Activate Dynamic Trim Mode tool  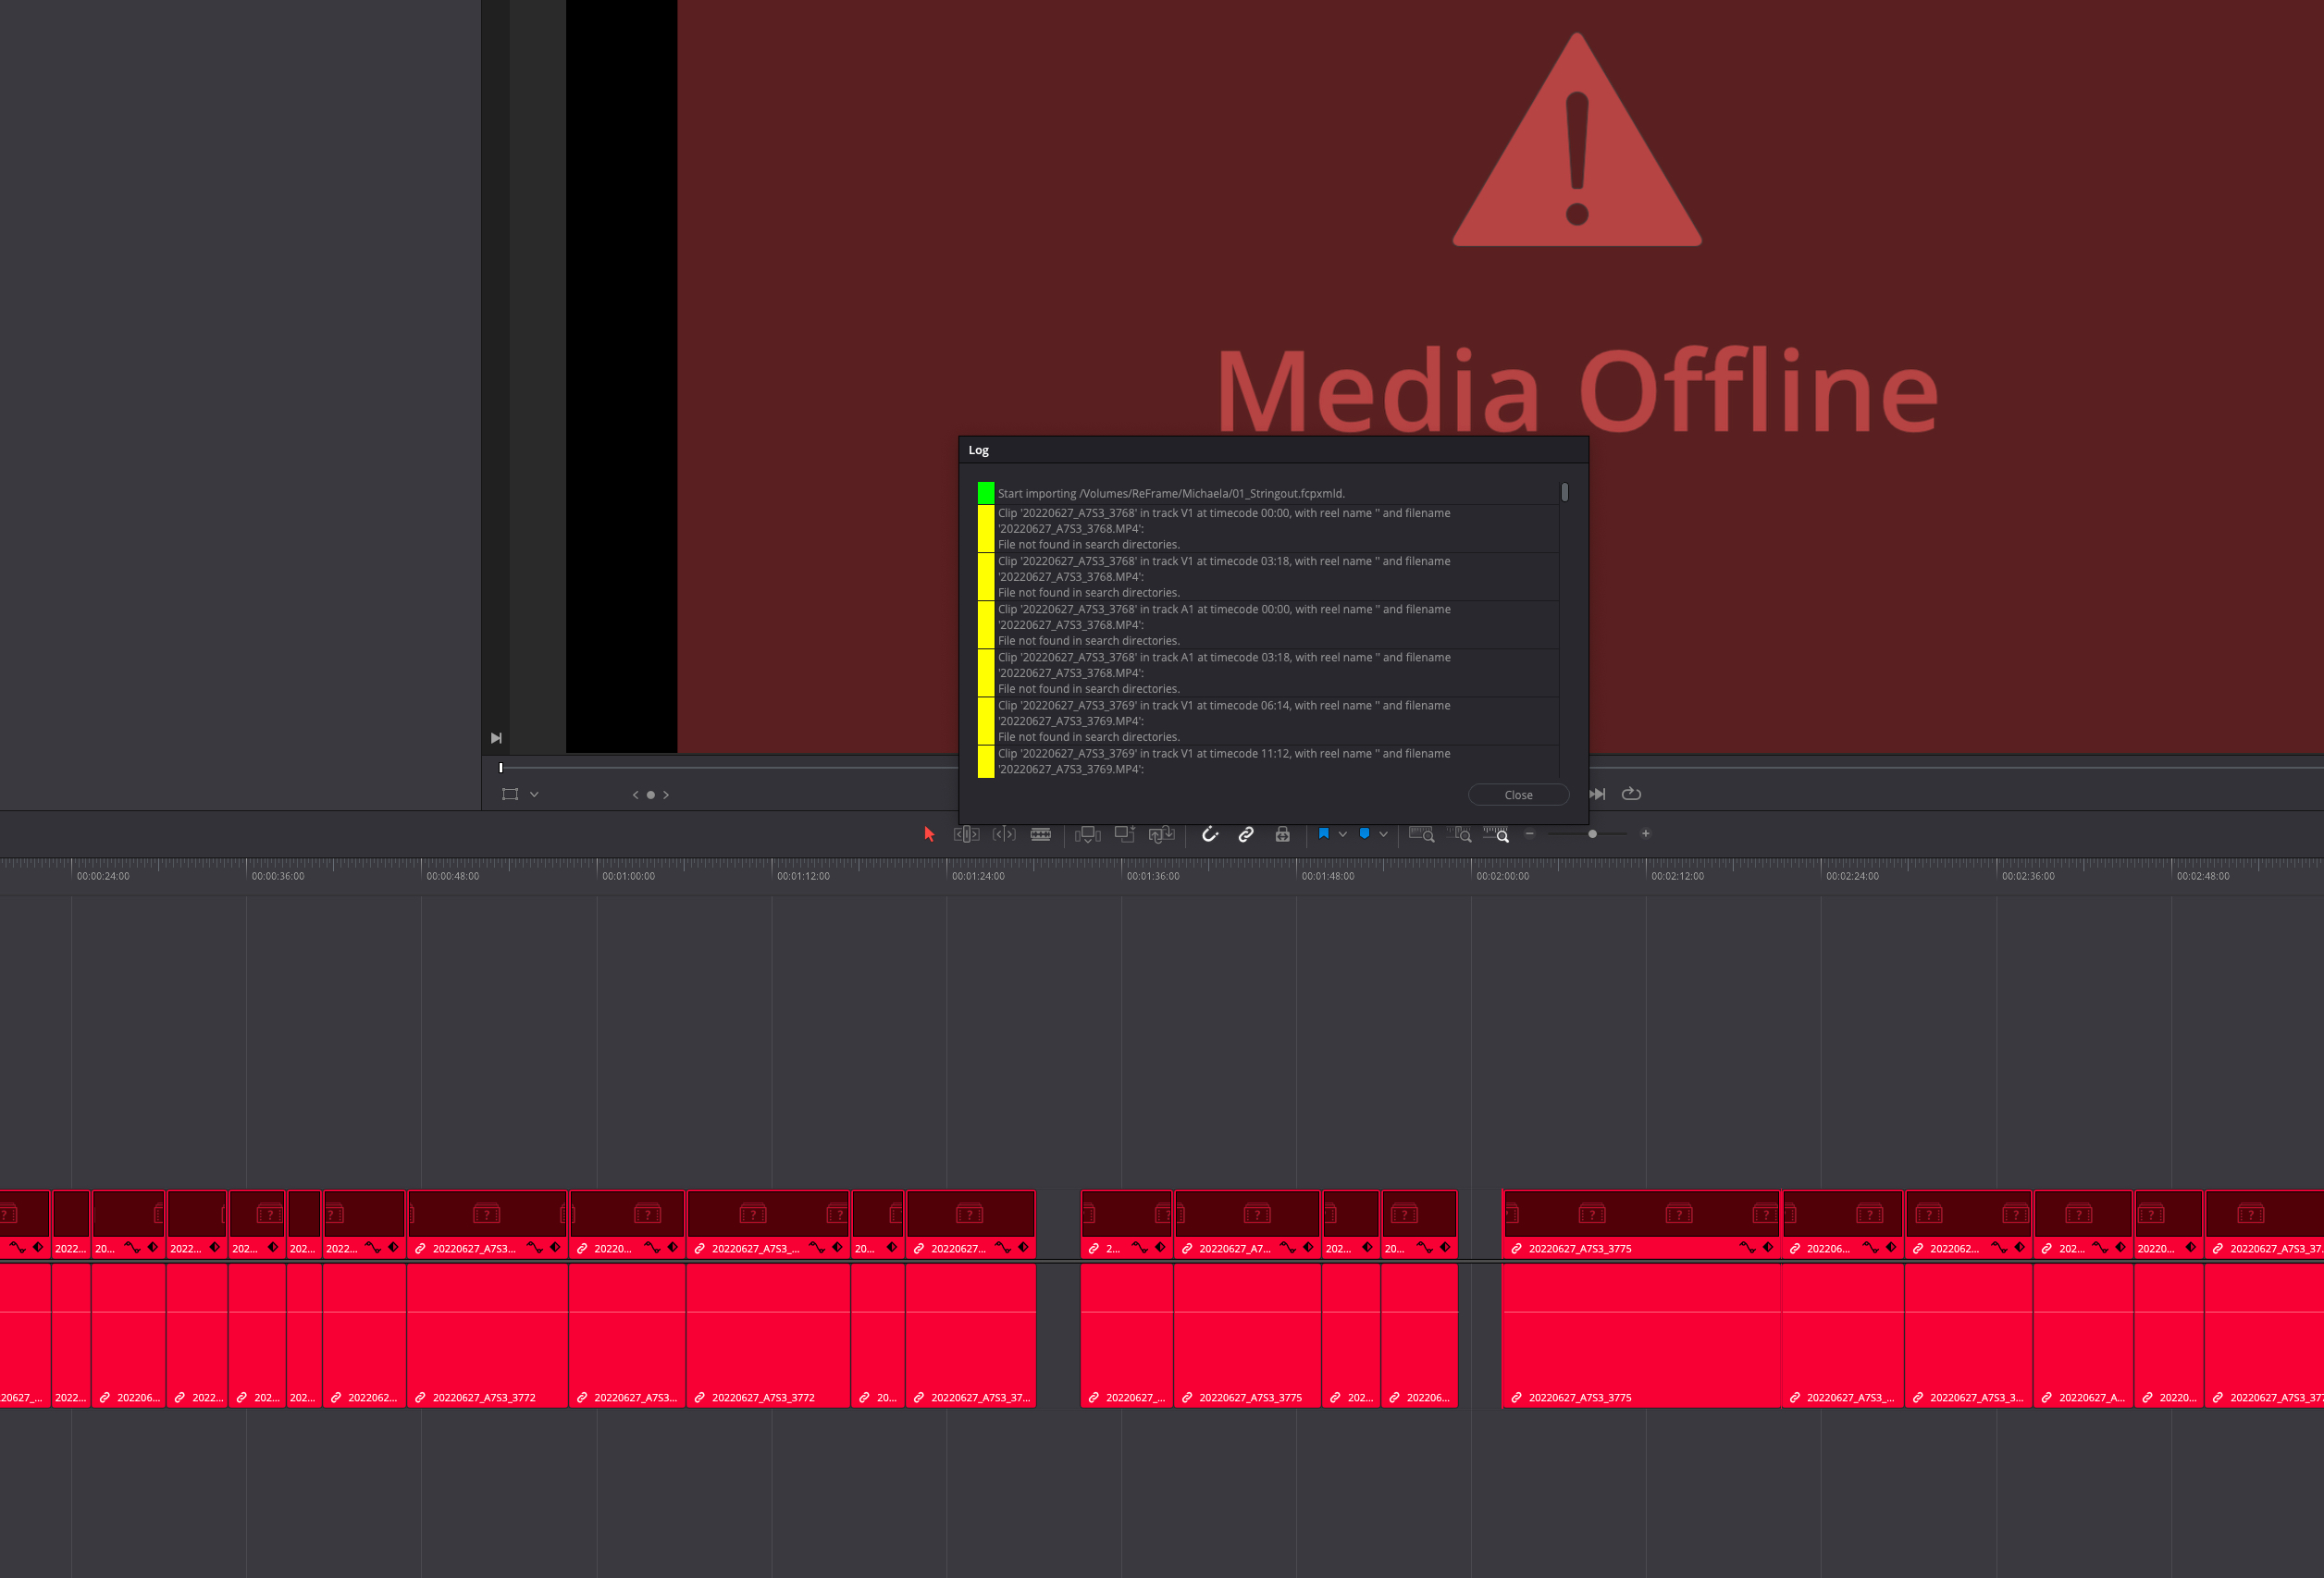pos(1004,834)
